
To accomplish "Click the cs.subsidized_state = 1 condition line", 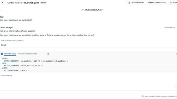I will [17, 70].
